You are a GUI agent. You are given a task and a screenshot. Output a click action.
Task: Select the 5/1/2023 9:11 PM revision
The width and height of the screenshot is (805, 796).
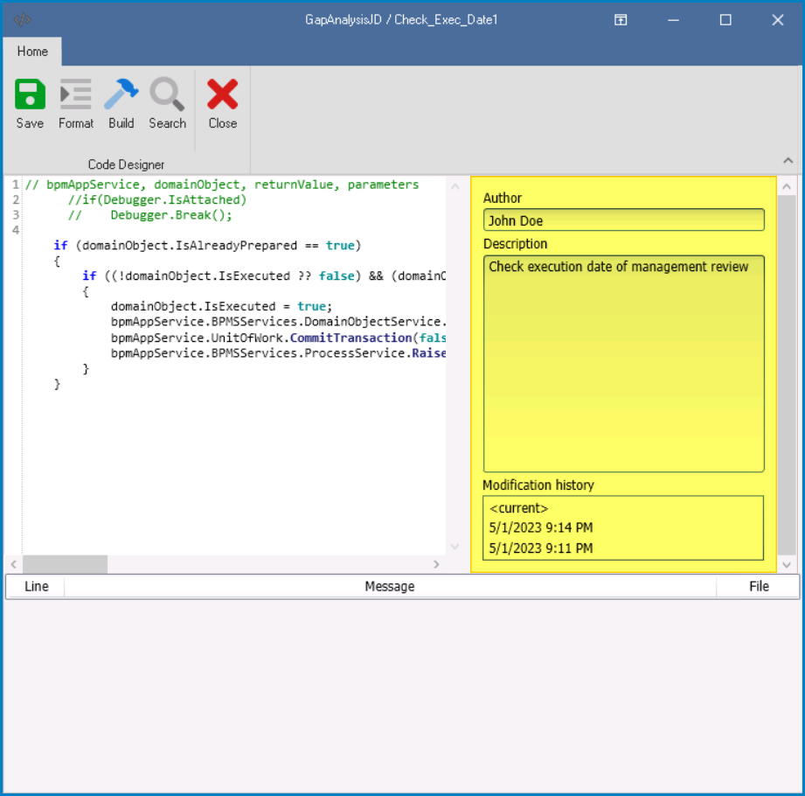pos(541,548)
